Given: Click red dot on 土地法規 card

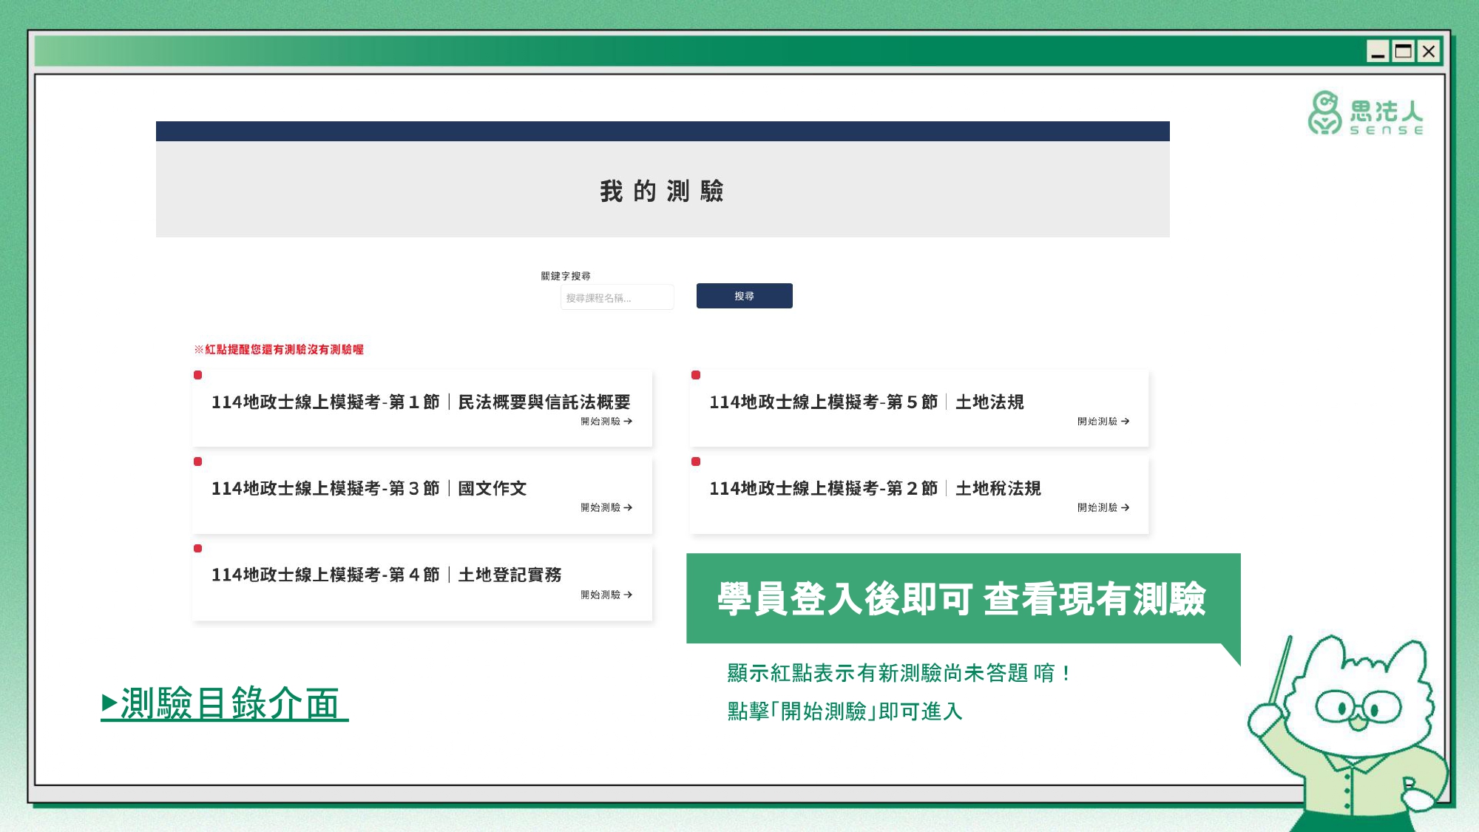Looking at the screenshot, I should pos(696,375).
